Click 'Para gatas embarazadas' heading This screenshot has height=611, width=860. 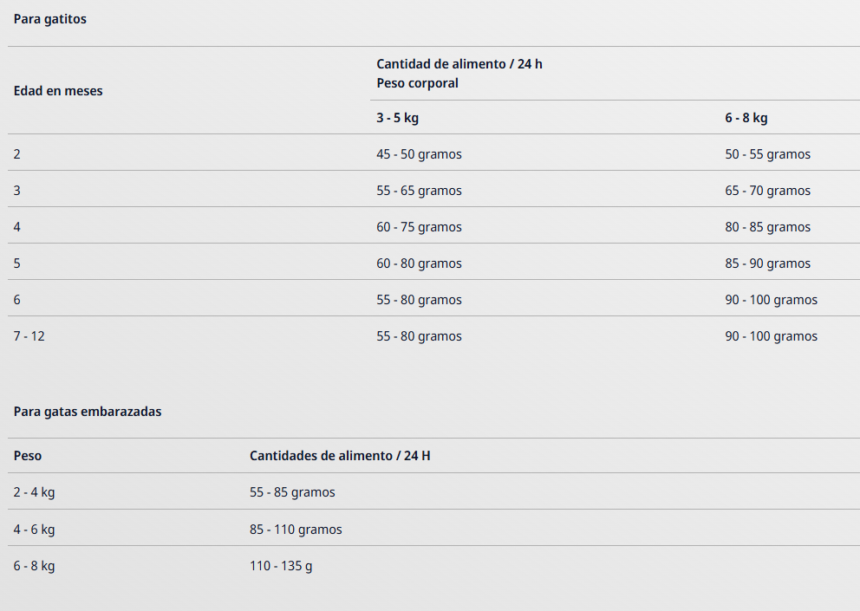click(x=88, y=412)
